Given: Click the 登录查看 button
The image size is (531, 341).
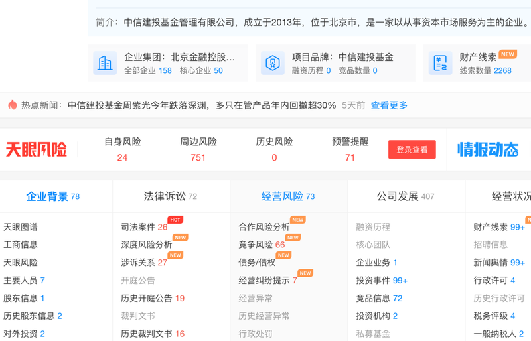Looking at the screenshot, I should 412,149.
